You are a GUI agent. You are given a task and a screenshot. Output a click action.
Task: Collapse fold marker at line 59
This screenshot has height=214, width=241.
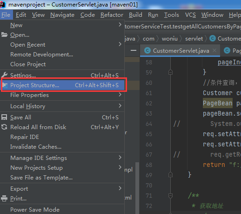point(170,72)
